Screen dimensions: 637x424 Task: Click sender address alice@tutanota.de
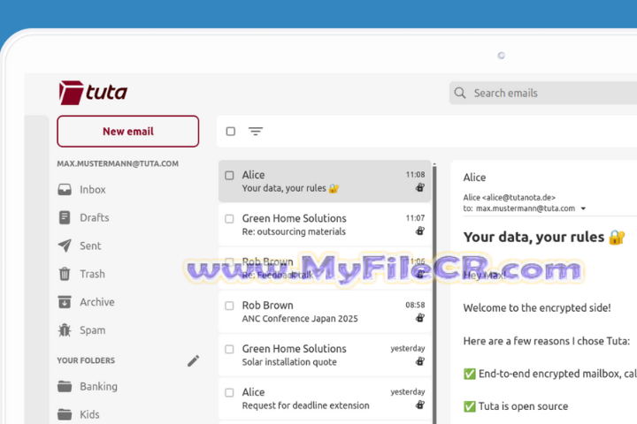click(518, 198)
